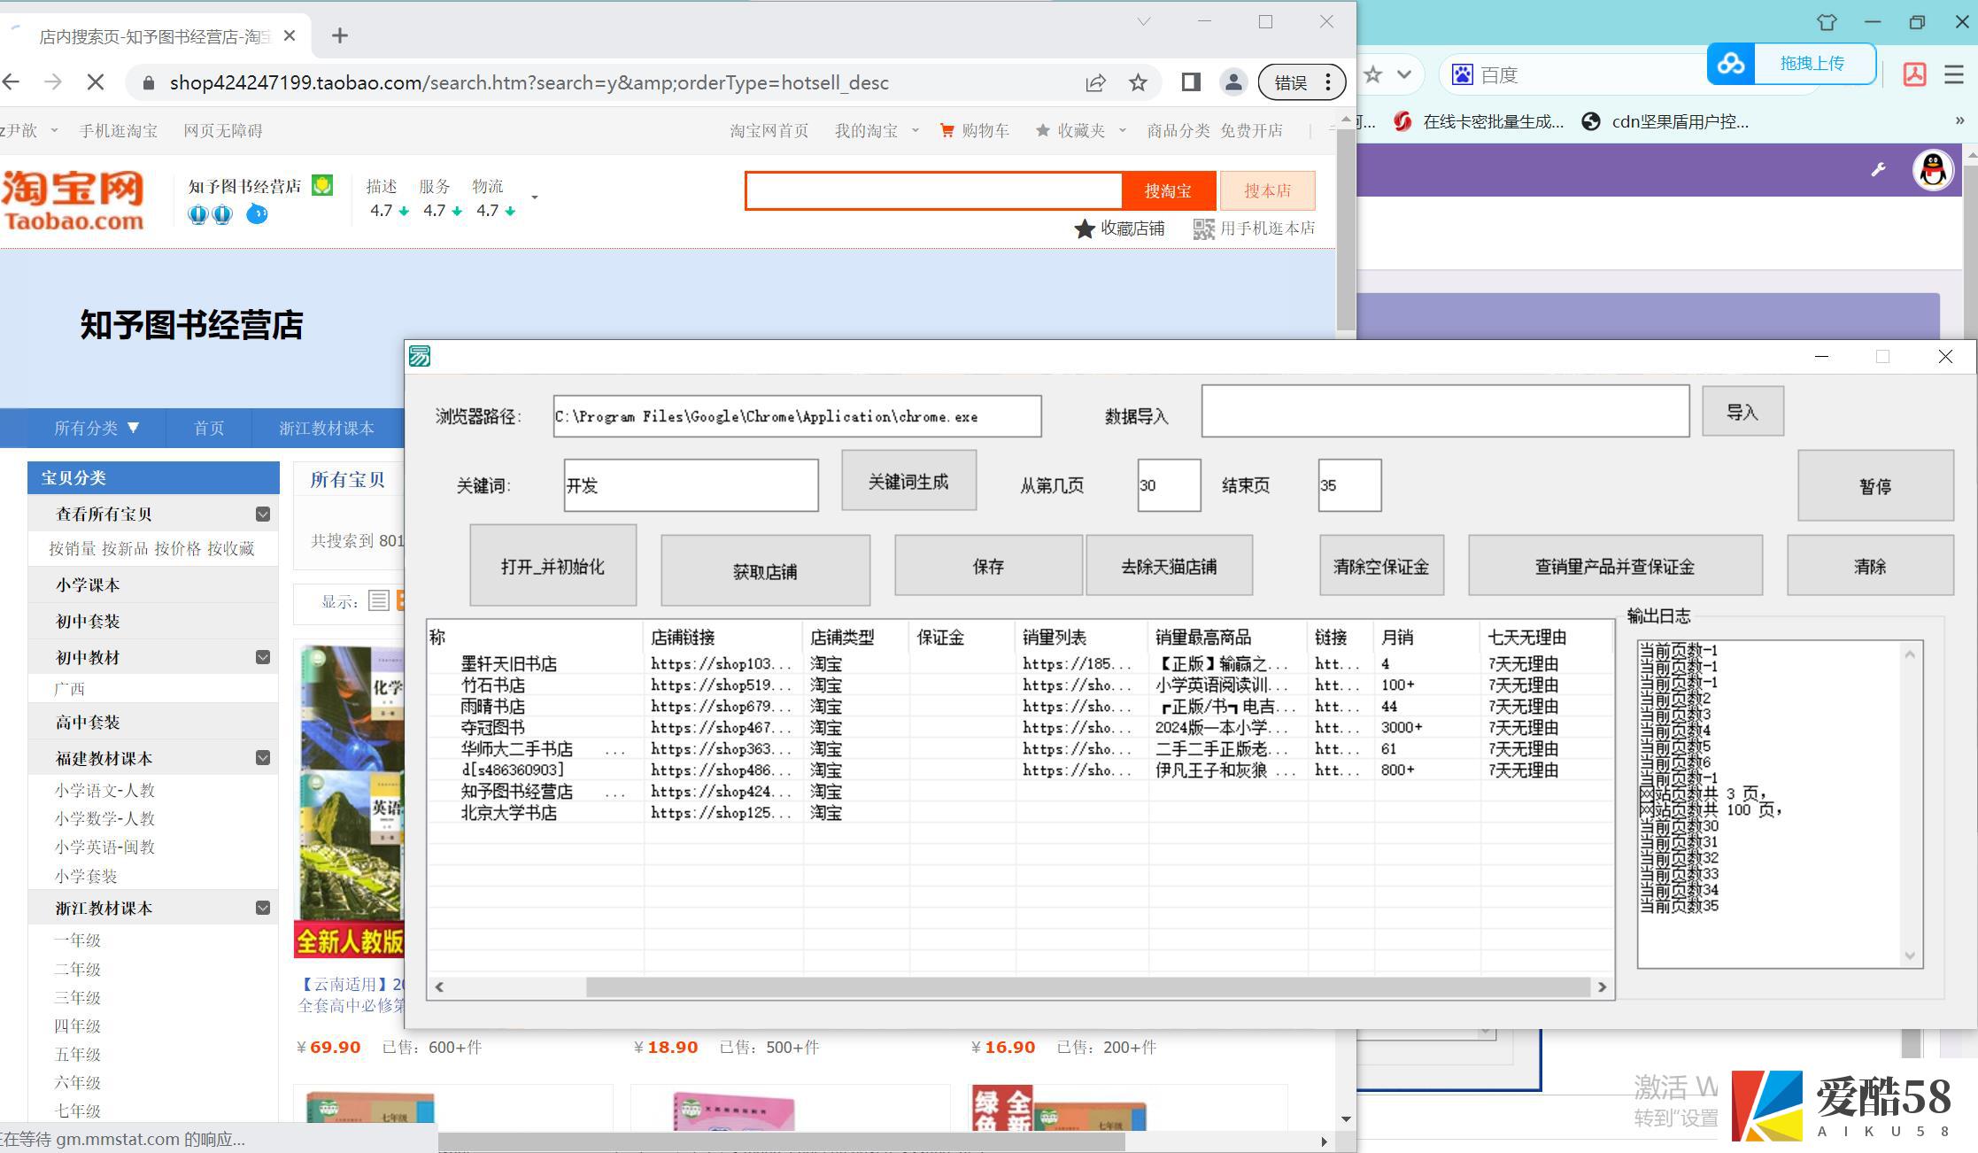Go back in Chrome browser
1978x1153 pixels.
pyautogui.click(x=11, y=82)
